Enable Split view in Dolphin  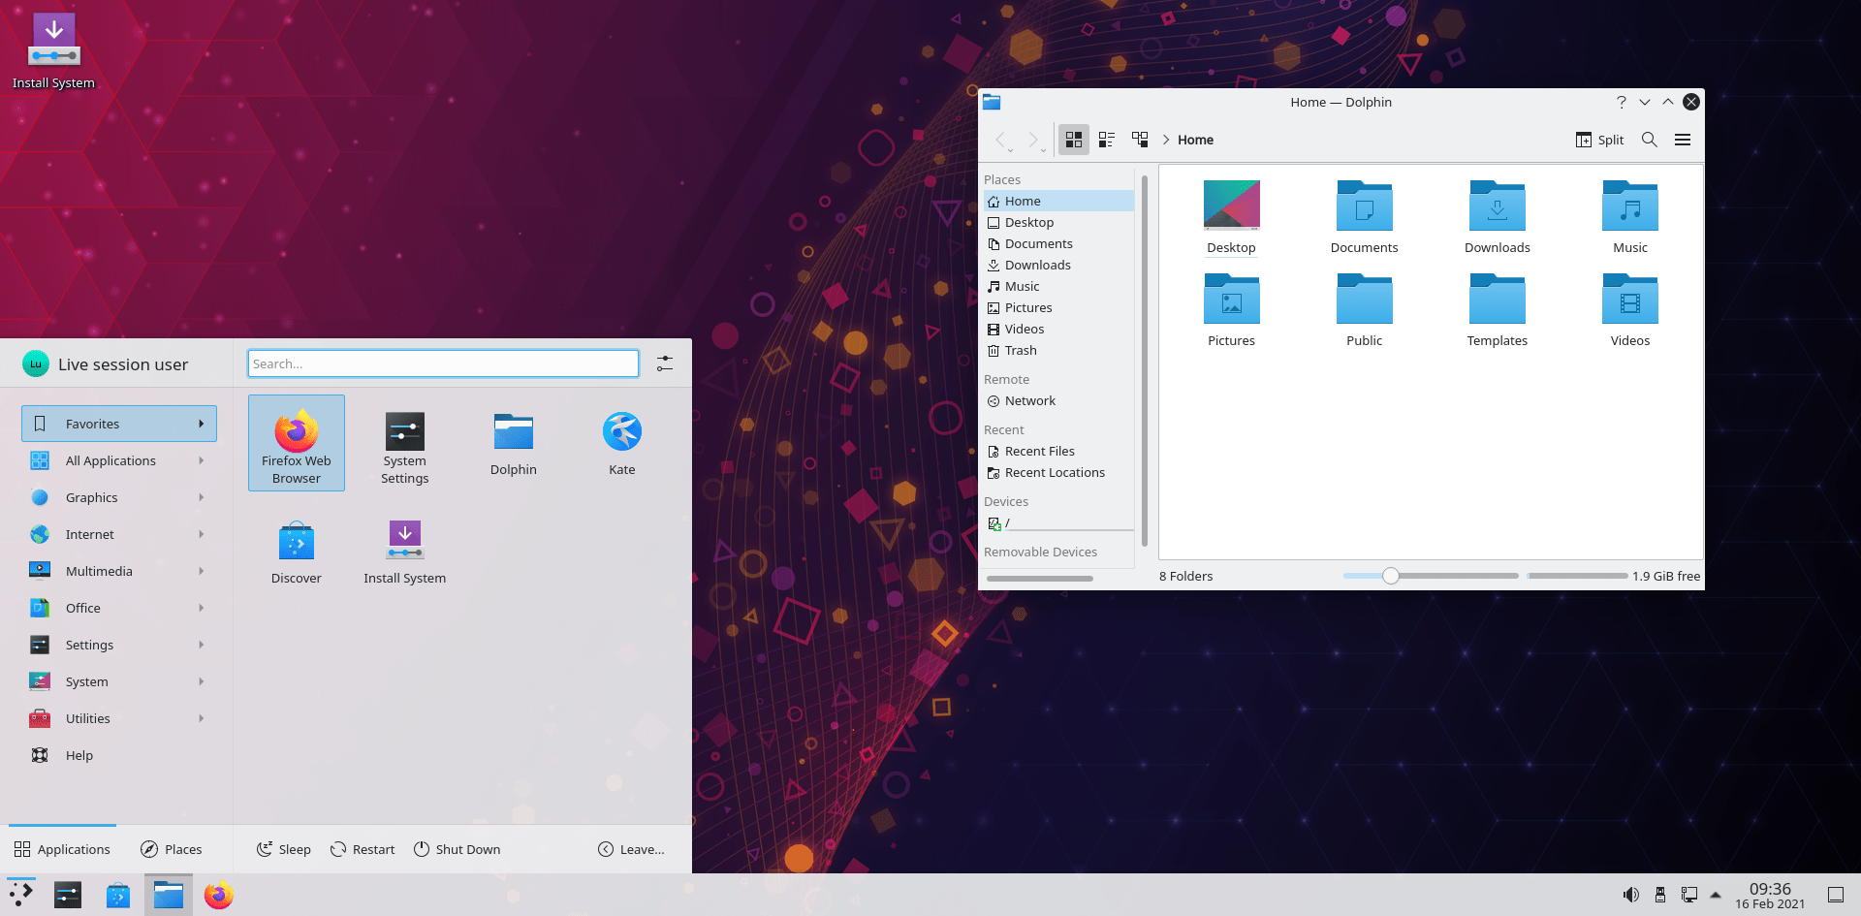click(1598, 140)
